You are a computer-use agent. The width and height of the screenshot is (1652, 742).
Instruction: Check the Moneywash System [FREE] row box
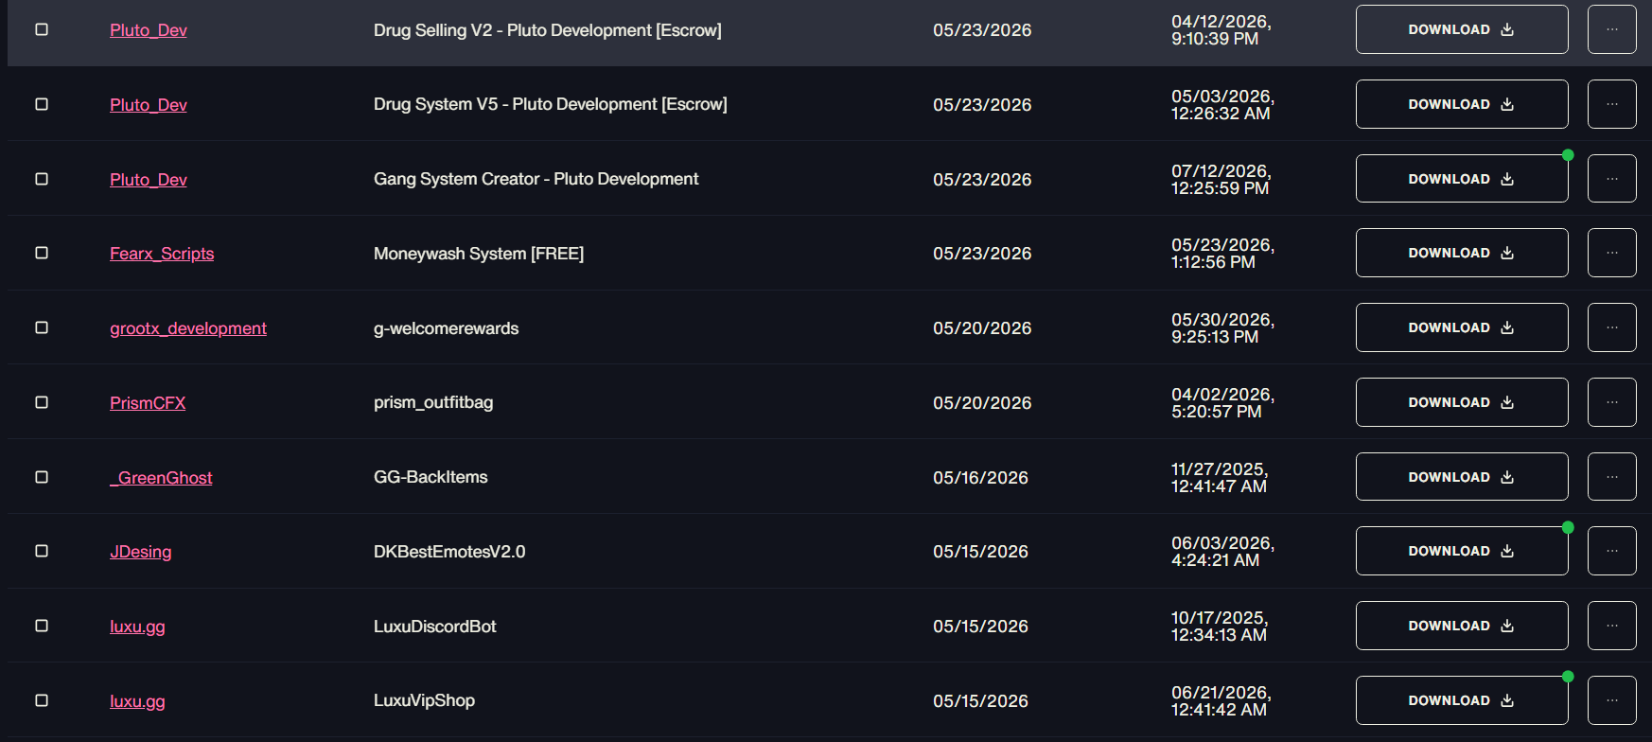tap(42, 253)
